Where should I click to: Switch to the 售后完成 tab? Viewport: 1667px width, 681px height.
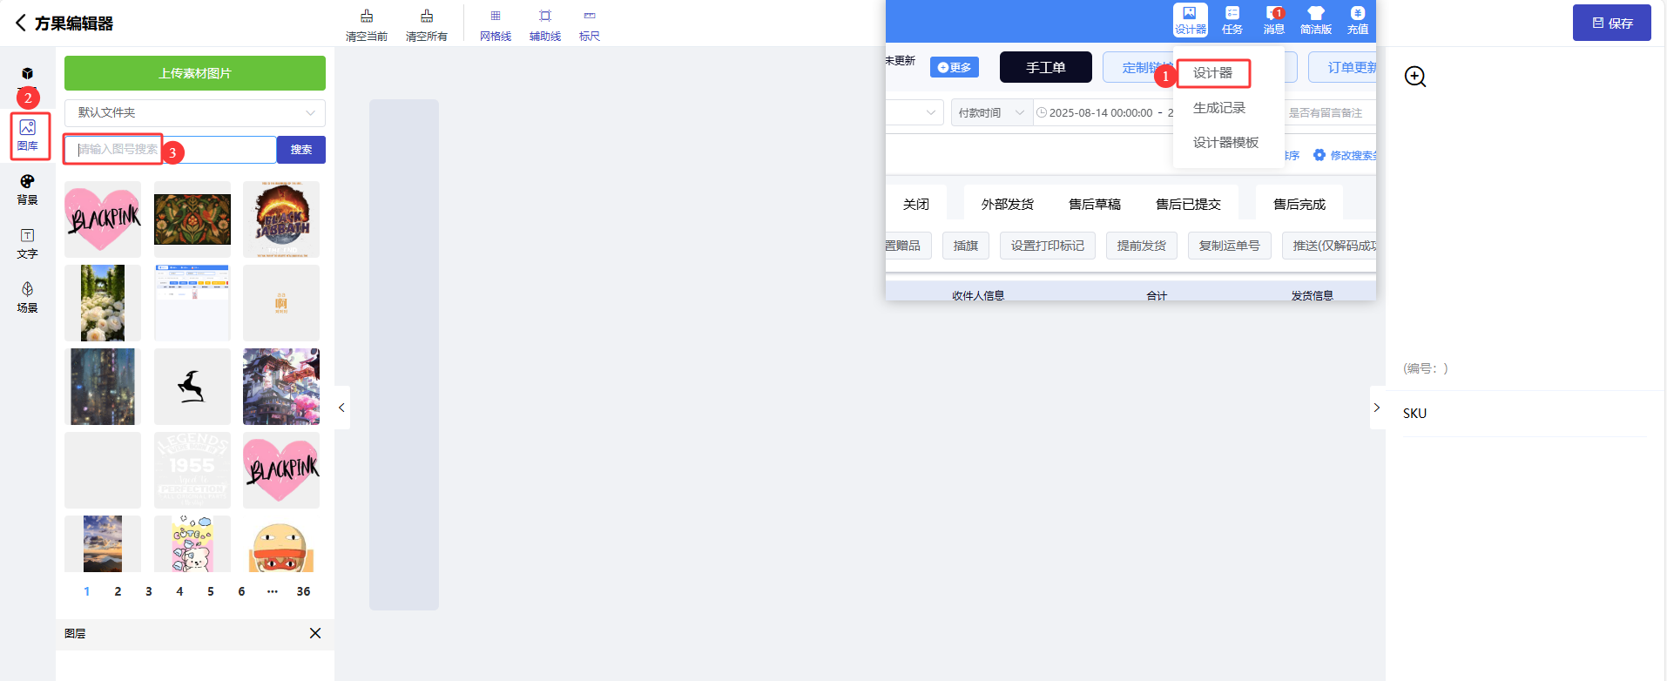pos(1299,204)
